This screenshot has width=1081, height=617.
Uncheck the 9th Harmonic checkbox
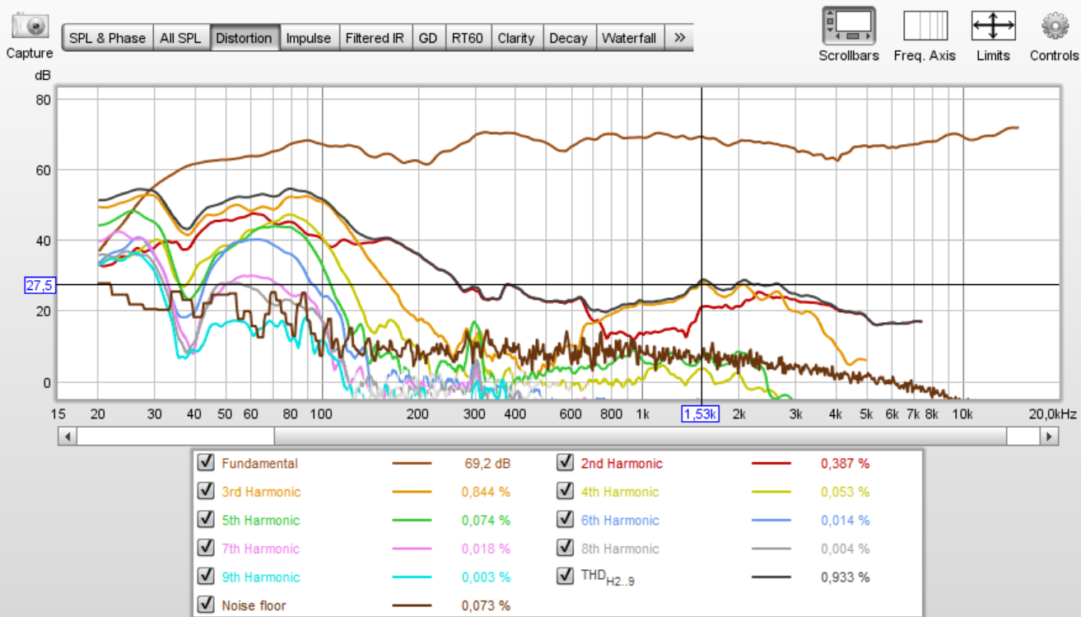pos(206,577)
